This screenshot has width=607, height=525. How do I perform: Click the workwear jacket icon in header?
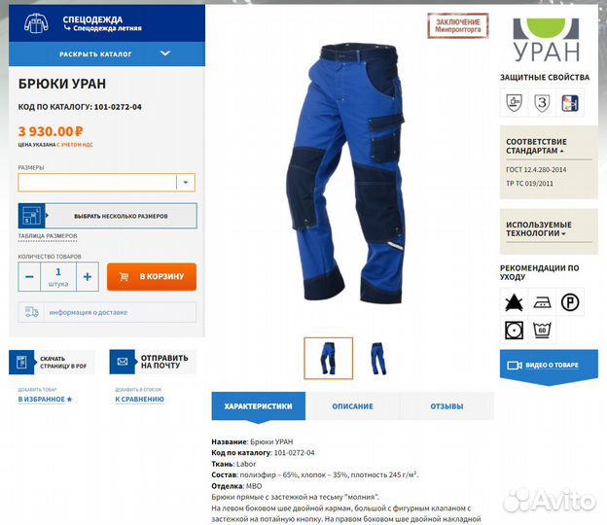(36, 23)
